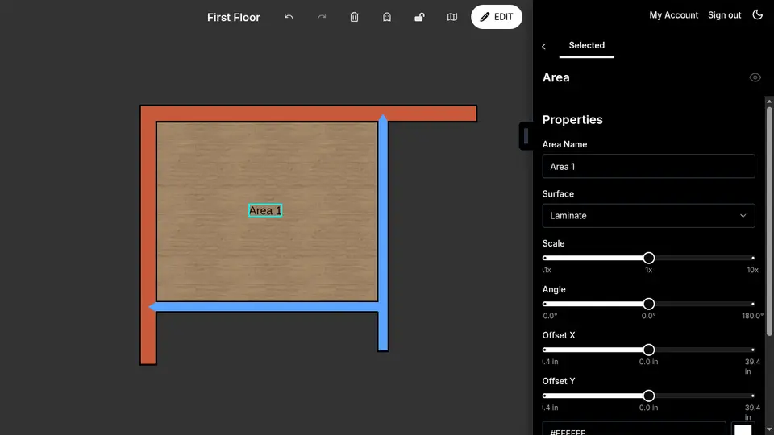Select the red left wall
Viewport: 774px width, 435px height.
point(148,234)
